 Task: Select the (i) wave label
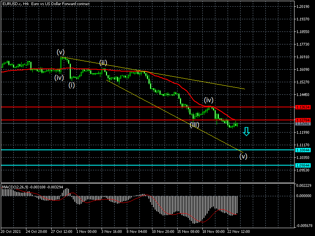click(72, 85)
